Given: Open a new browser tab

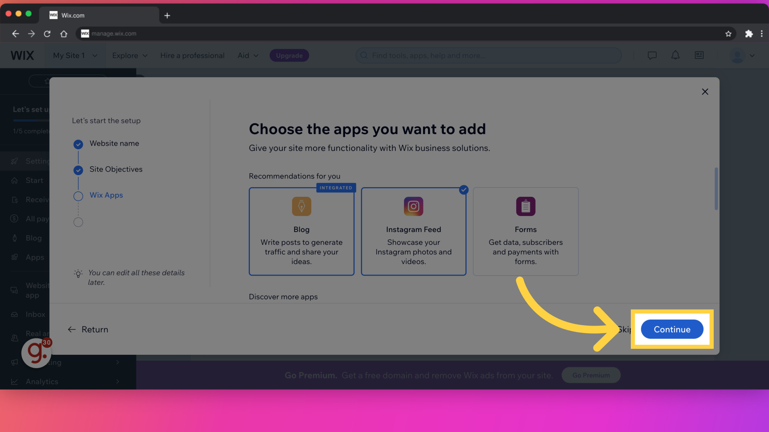Looking at the screenshot, I should tap(167, 15).
